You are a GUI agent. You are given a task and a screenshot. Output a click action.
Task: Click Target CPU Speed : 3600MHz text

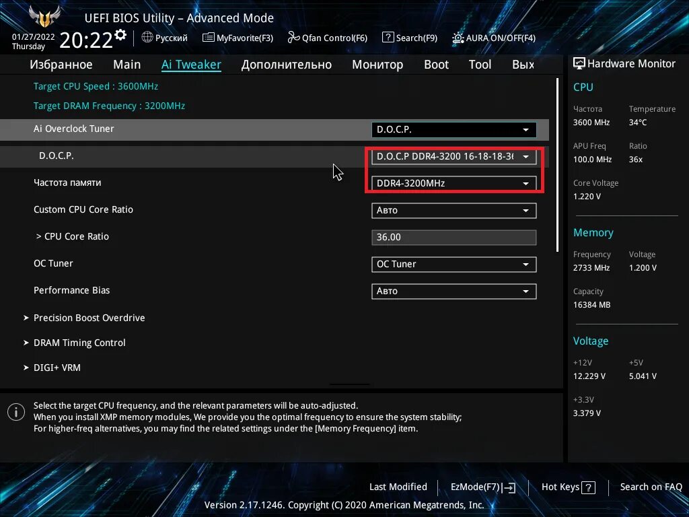coord(96,86)
